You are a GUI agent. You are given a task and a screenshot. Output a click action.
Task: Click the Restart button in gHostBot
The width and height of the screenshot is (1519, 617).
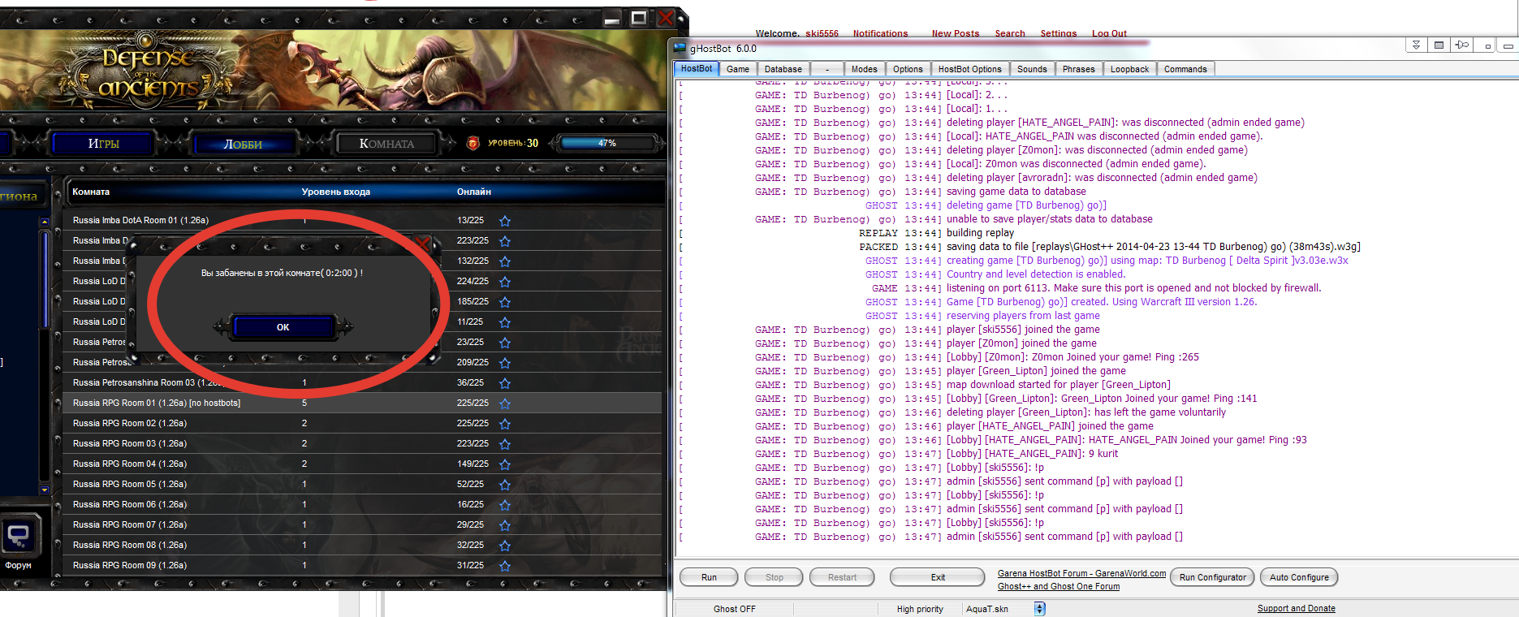point(842,577)
